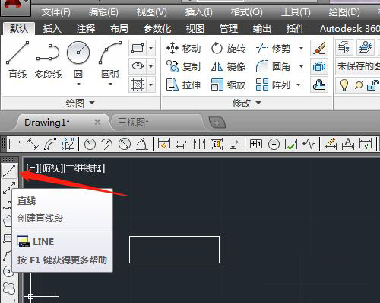Click the hatch tool icon in ribbon

(138, 85)
